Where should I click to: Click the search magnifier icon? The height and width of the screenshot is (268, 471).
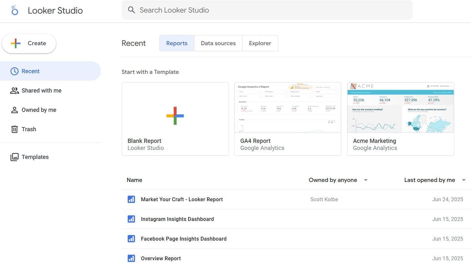(x=131, y=10)
